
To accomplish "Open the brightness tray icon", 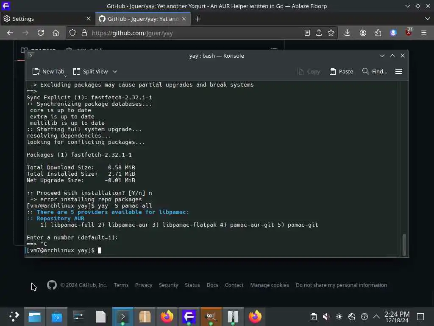I will pyautogui.click(x=339, y=317).
